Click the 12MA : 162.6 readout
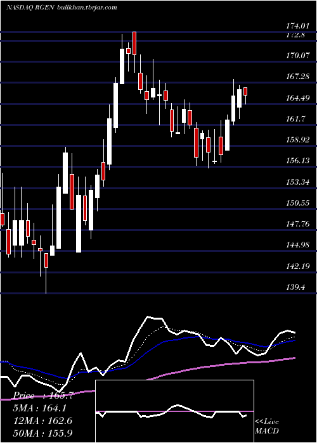The height and width of the screenshot is (443, 317). tap(43, 421)
